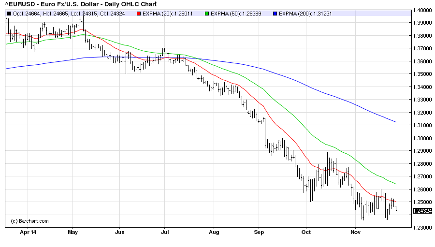Click the right end of the blue EXPMA line
Image resolution: width=435 pixels, height=247 pixels.
pos(396,122)
